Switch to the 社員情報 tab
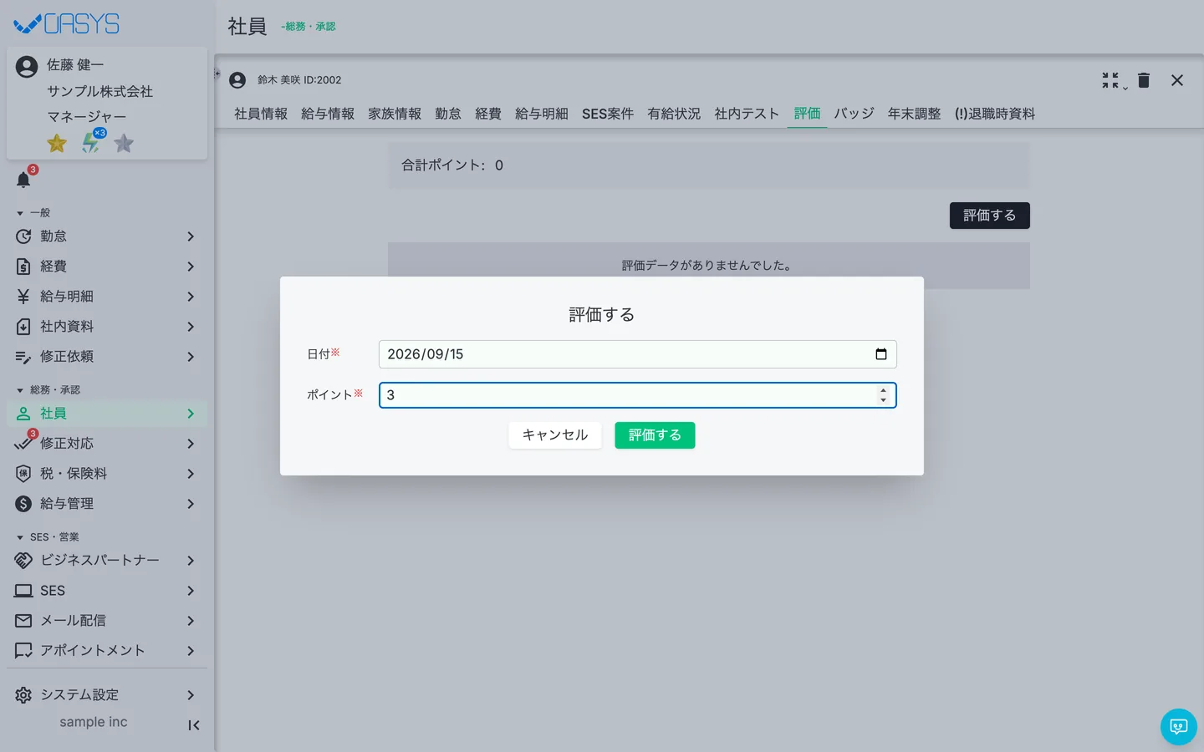1204x752 pixels. pos(261,114)
